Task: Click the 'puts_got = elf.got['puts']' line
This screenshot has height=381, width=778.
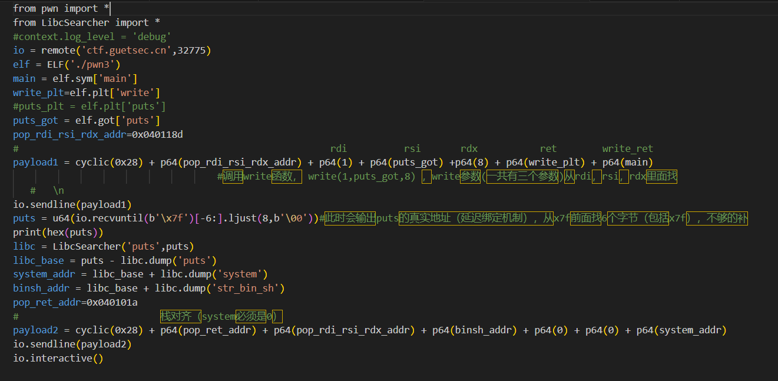Action: coord(87,121)
